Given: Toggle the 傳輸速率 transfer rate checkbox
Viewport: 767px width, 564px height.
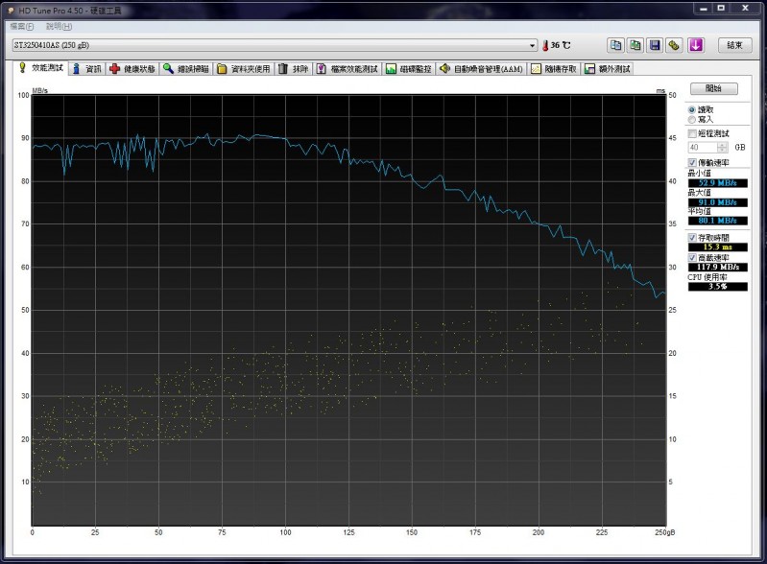Looking at the screenshot, I should click(692, 162).
